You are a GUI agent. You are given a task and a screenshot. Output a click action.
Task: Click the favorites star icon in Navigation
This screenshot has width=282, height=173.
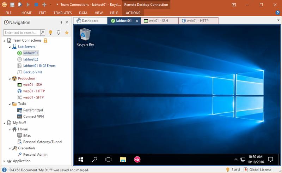[67, 32]
